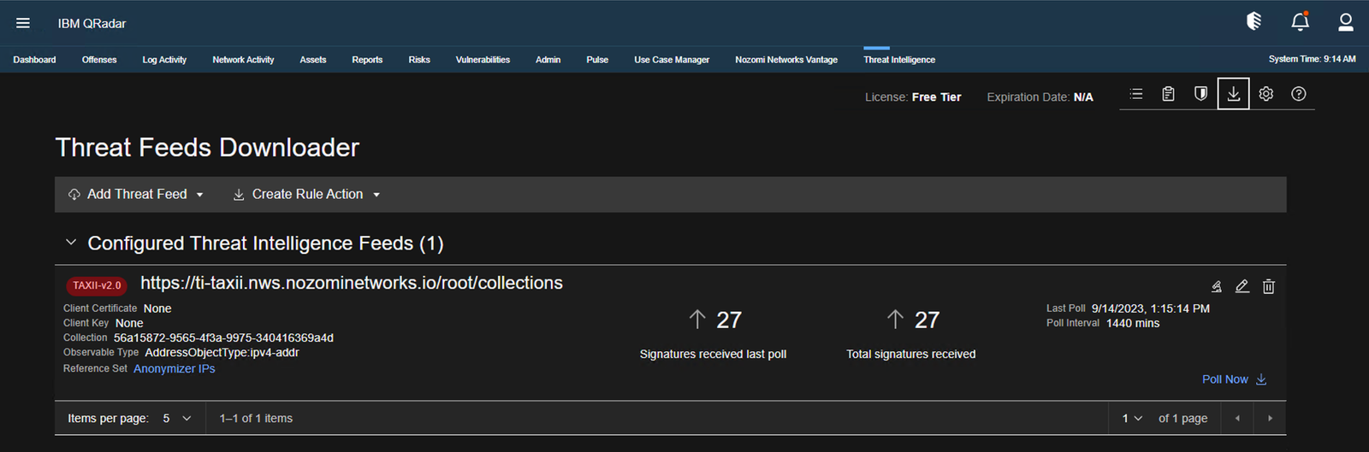Edit the threat feed with pencil icon
The width and height of the screenshot is (1369, 452).
[1242, 287]
